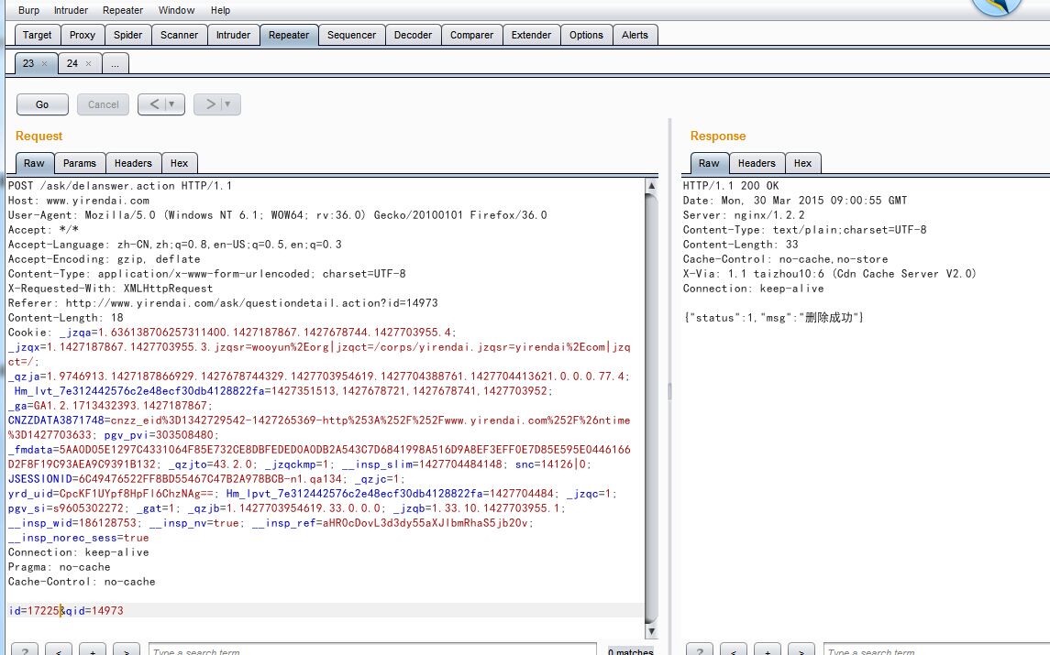This screenshot has width=1050, height=655.
Task: Click the HTTP/1.1 200 OK response line
Action: click(731, 186)
